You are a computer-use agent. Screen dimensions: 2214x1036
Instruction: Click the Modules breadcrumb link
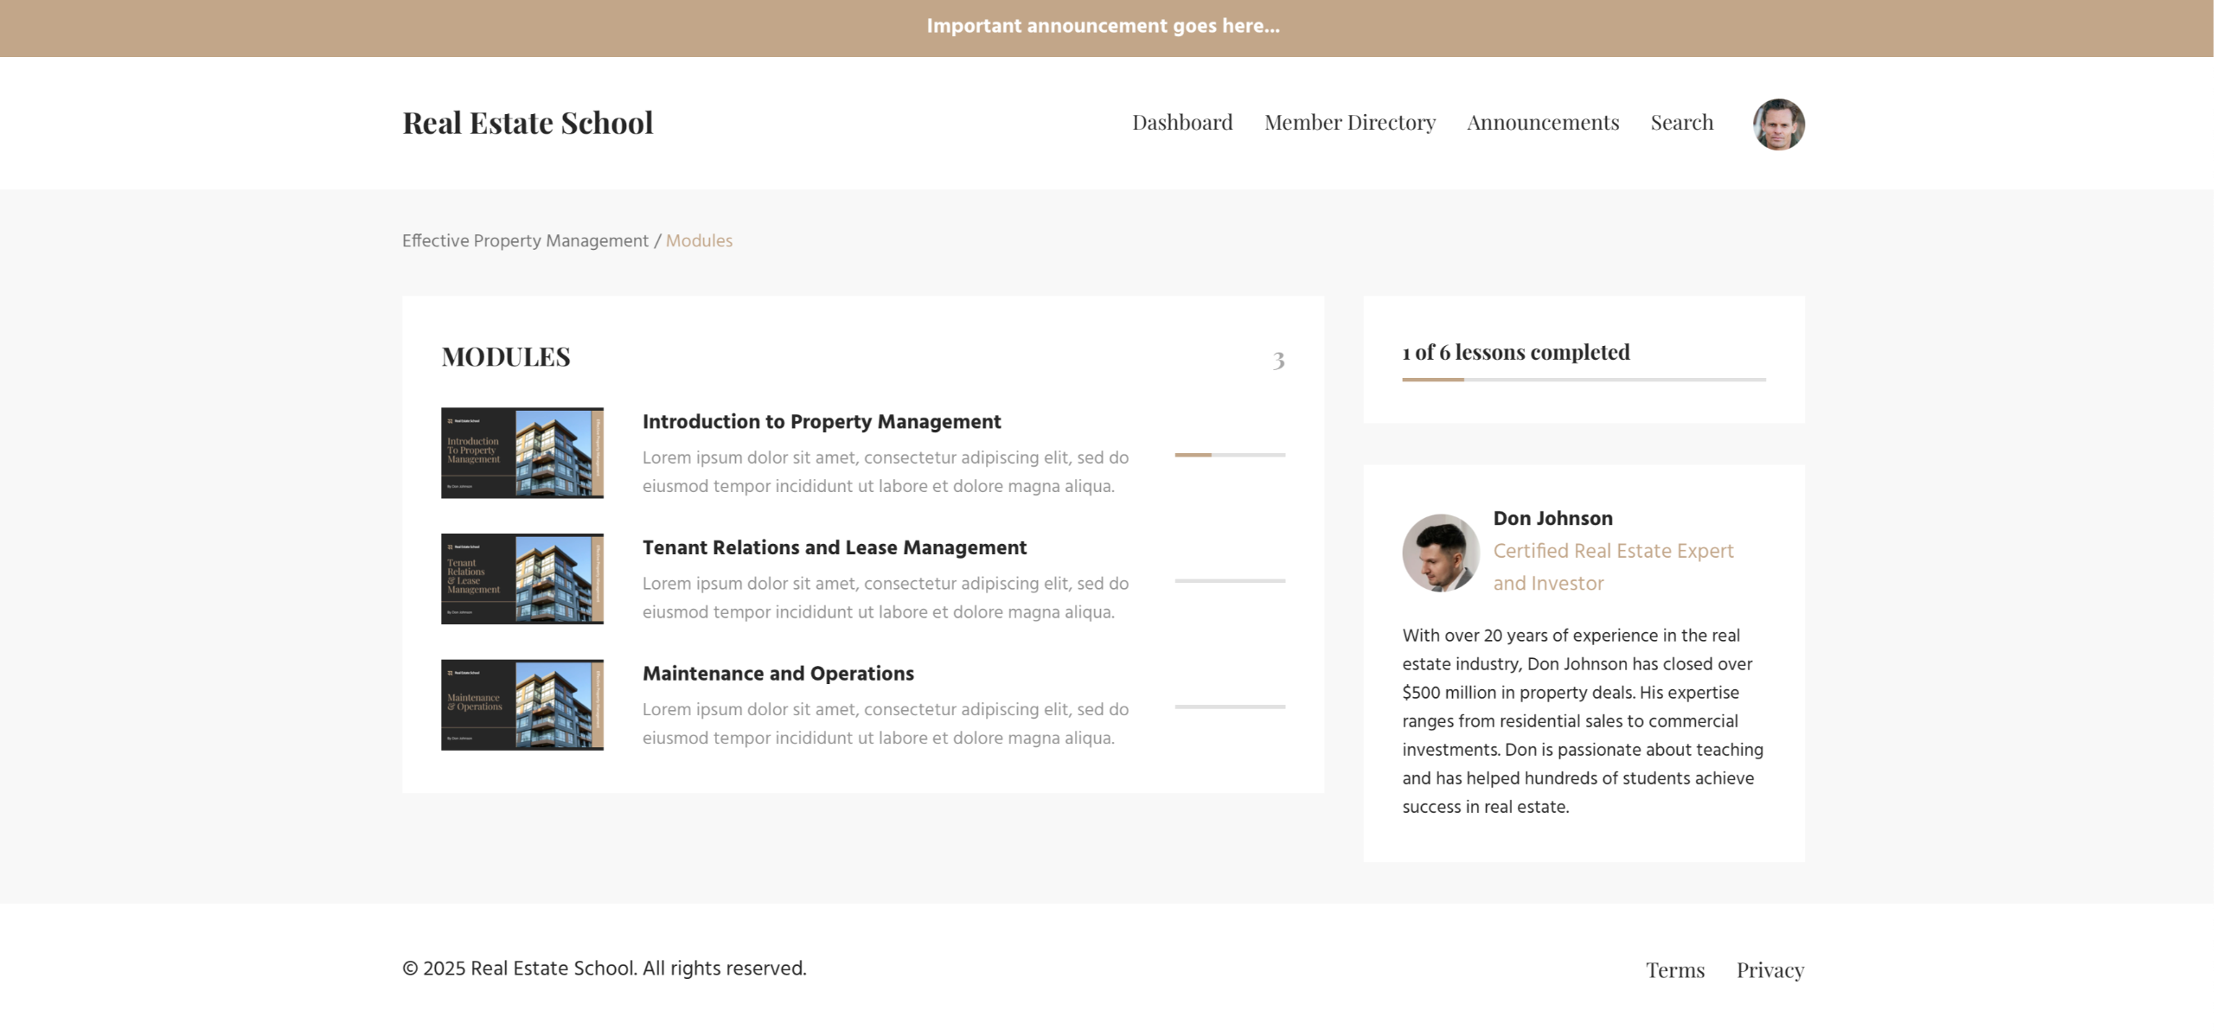(x=699, y=240)
